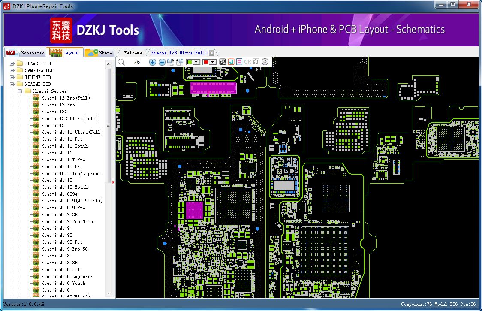
Task: Minimize the DZKJ PhoneRepair Tools window
Action: tap(441, 5)
